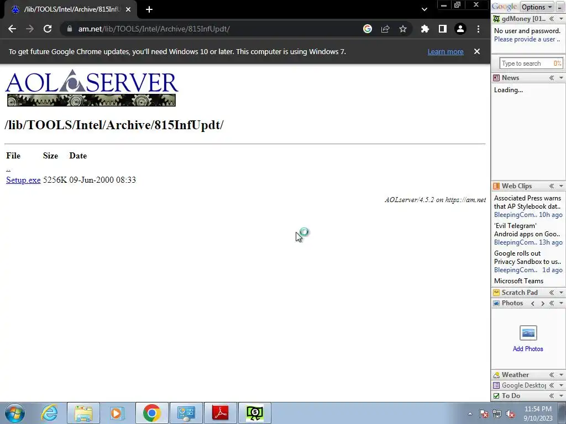Open the News gadget menu arrow
The image size is (566, 424).
[x=561, y=78]
